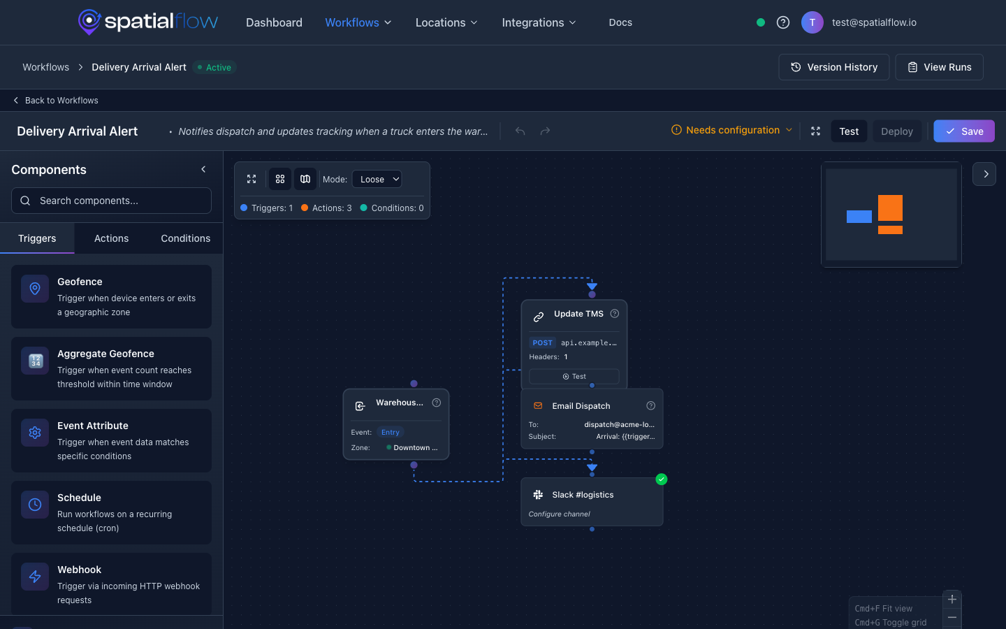1006x629 pixels.
Task: Open the help question-mark icon in navbar
Action: (x=782, y=22)
